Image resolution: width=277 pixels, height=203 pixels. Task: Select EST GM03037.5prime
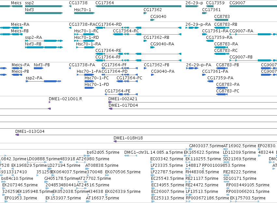206,146
